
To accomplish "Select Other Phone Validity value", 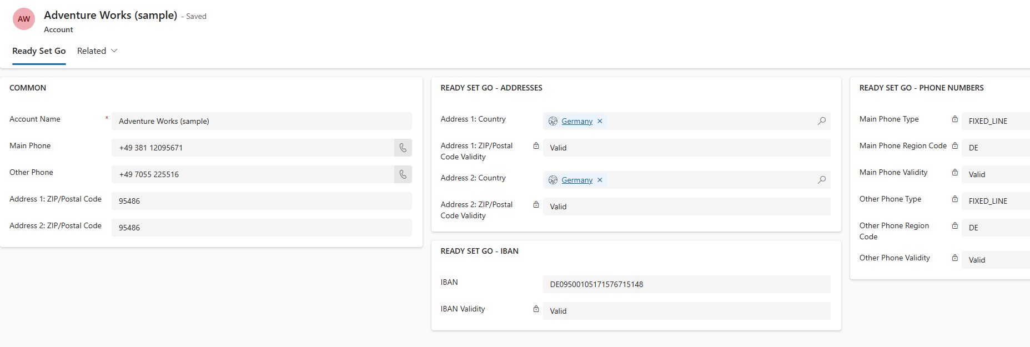I will click(x=996, y=260).
